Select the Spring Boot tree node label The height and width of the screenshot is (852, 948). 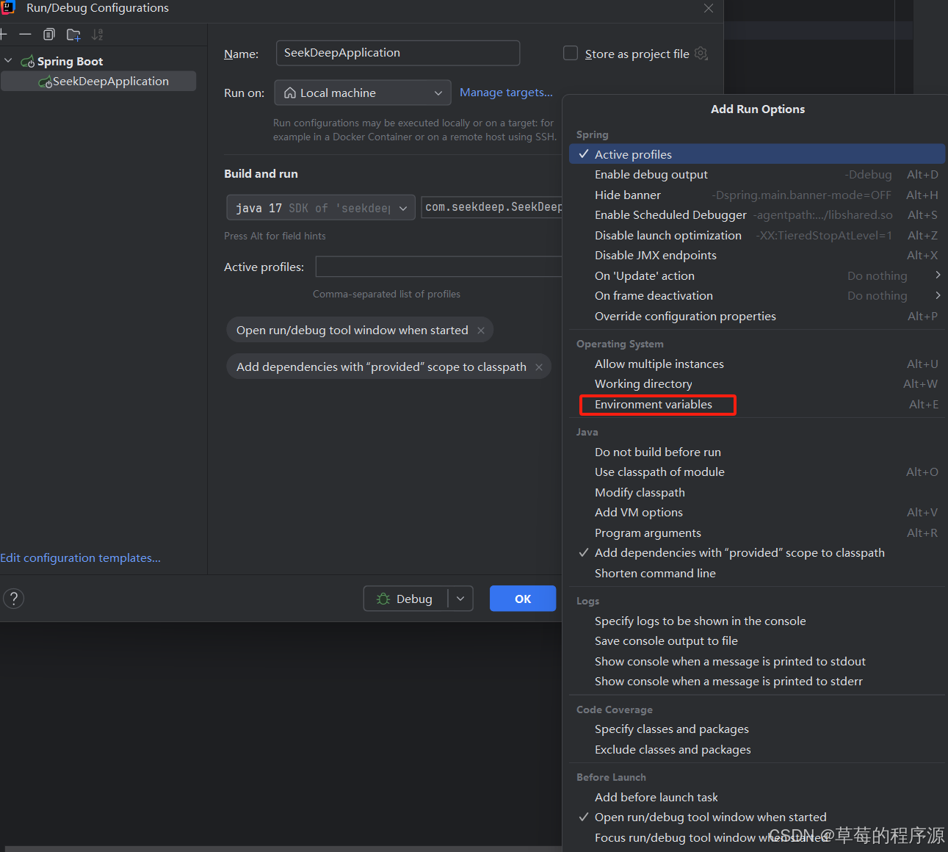point(70,62)
